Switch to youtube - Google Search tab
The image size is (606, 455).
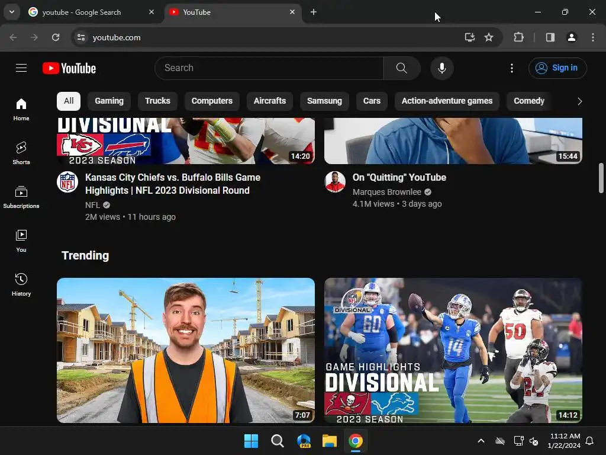82,12
